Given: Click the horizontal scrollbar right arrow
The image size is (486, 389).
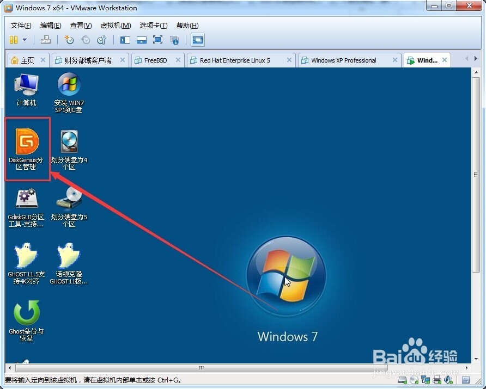Looking at the screenshot, I should tap(467, 368).
